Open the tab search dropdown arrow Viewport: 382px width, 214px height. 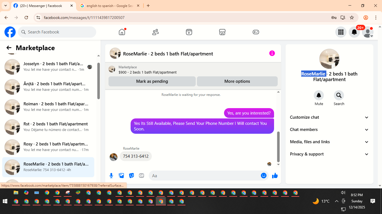coord(5,6)
